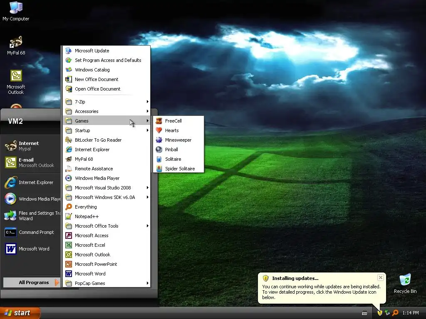Viewport: 426px width, 319px height.
Task: Click the Installing updates notification balloon text
Action: (x=321, y=292)
